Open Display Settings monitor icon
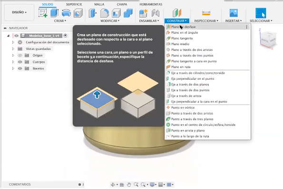 [x=152, y=185]
